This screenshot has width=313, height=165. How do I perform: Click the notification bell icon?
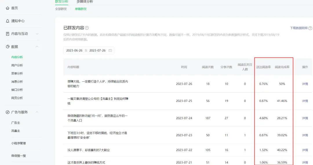pyautogui.click(x=8, y=21)
